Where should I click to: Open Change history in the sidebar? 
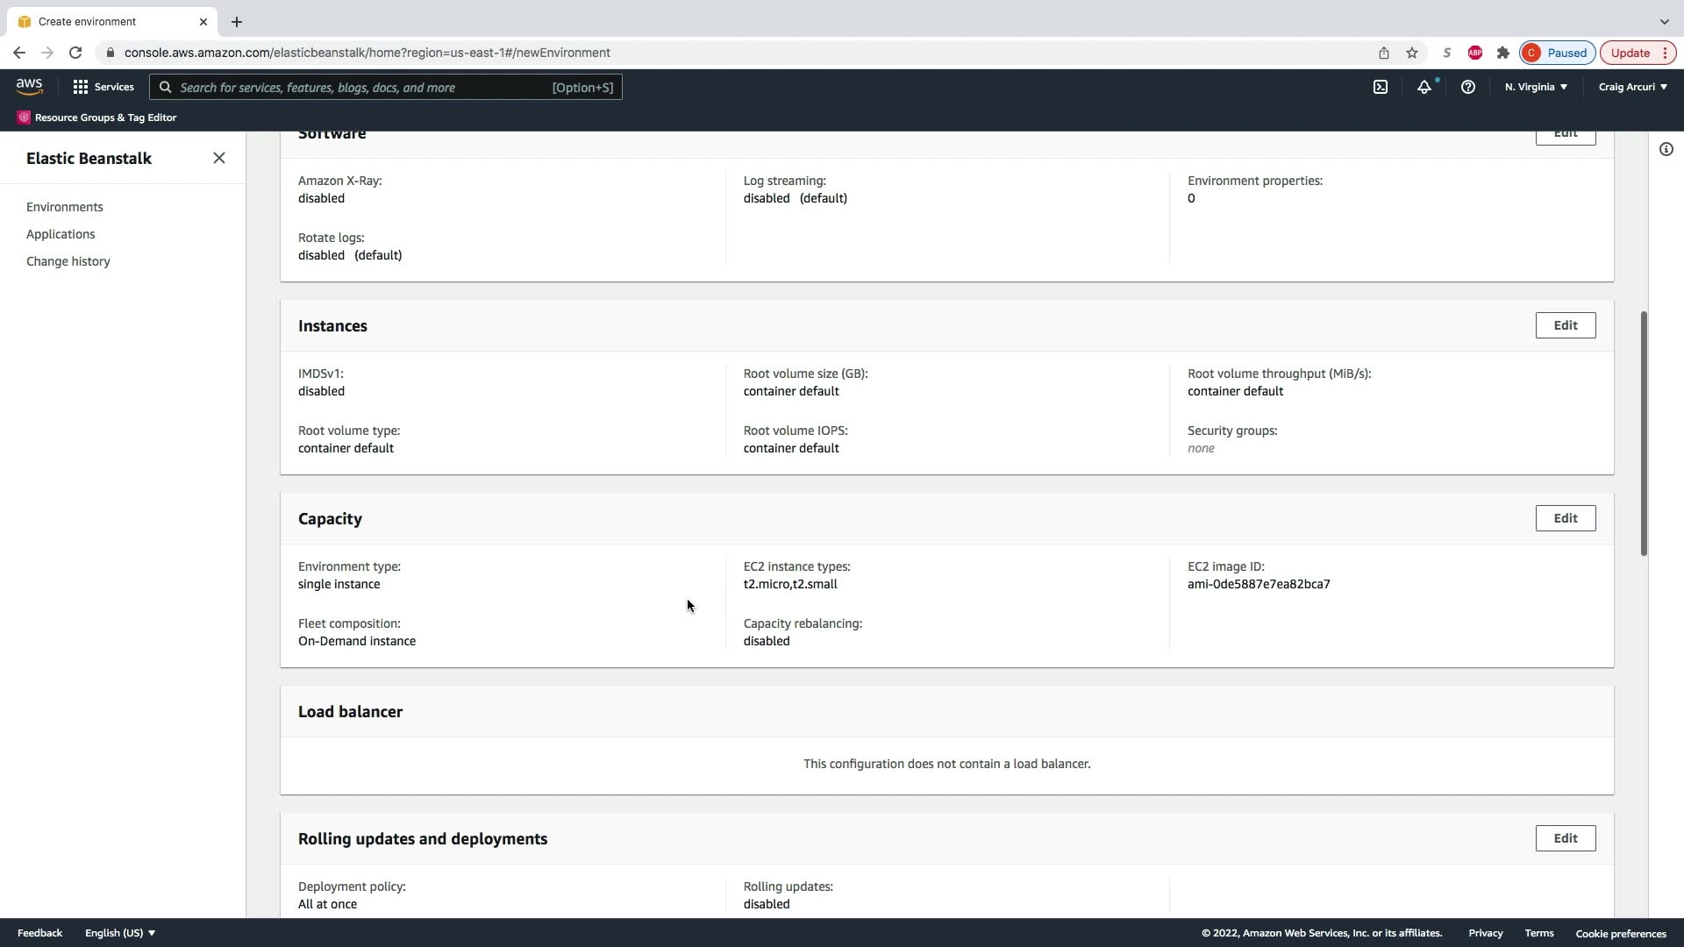tap(68, 261)
